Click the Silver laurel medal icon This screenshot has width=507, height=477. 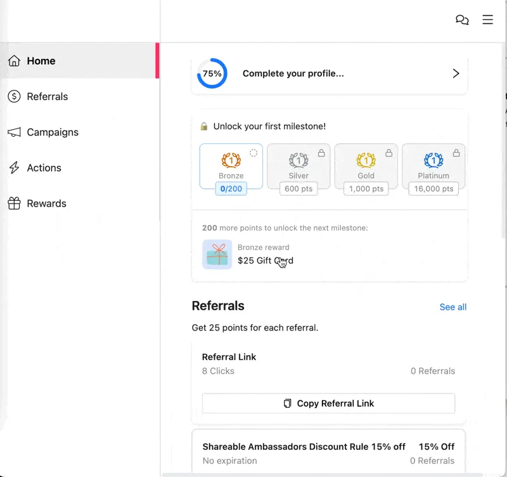pos(298,160)
